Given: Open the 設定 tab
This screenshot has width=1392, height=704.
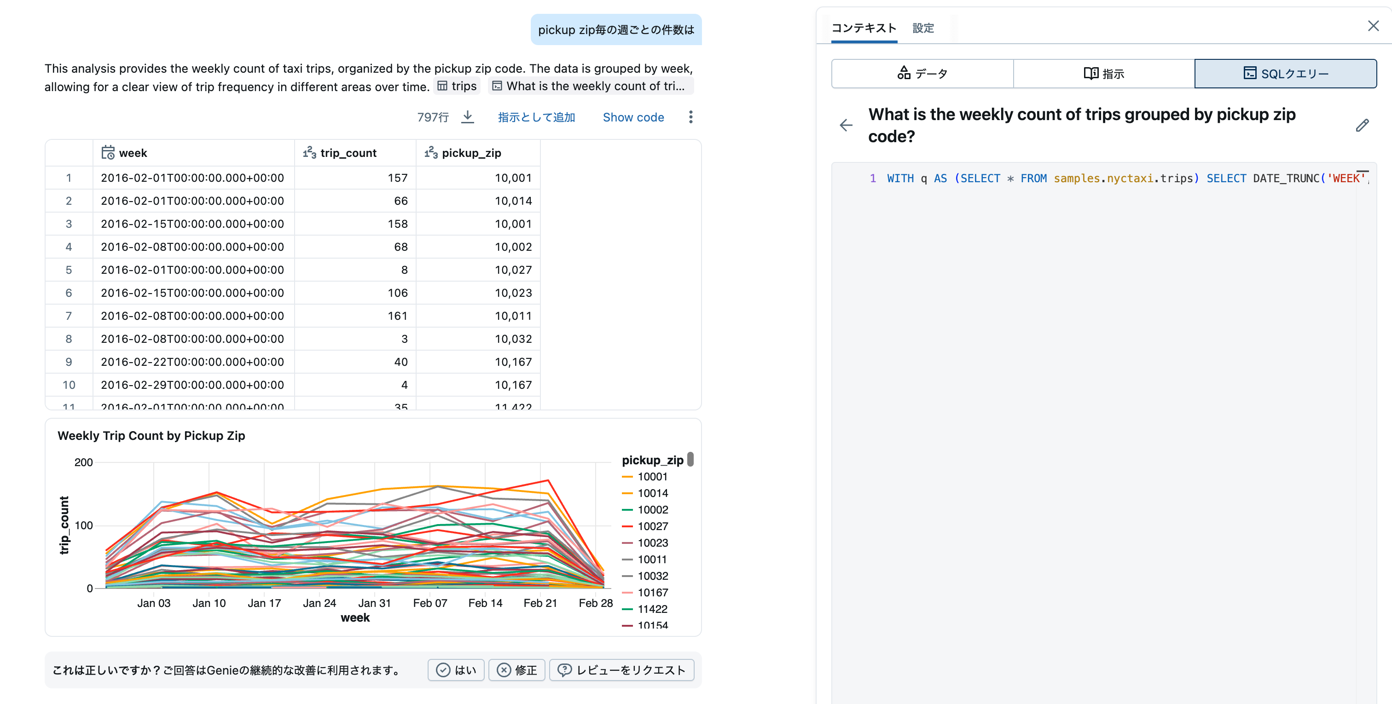Looking at the screenshot, I should 922,28.
